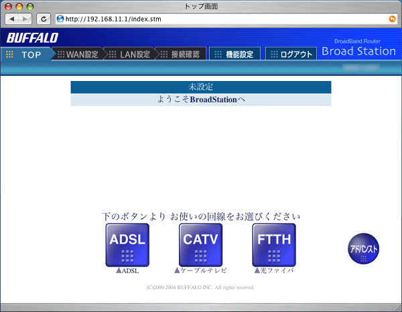Click the 未設定 status header
This screenshot has height=312, width=402.
201,87
